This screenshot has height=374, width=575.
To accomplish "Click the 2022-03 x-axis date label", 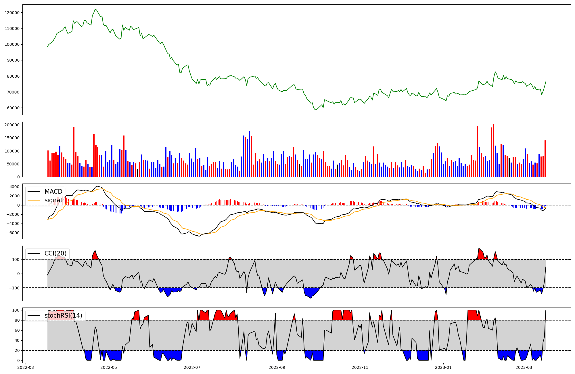I will (x=26, y=367).
